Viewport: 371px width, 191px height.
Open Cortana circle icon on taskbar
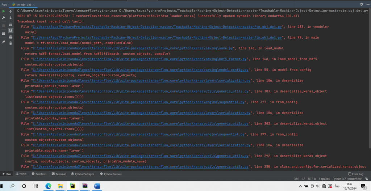tap(24, 186)
